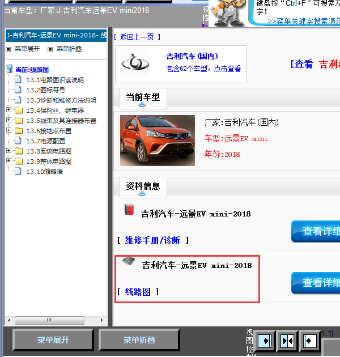Click the 厂家:吉利汽车(国内) text
This screenshot has height=357, width=340.
tap(241, 122)
